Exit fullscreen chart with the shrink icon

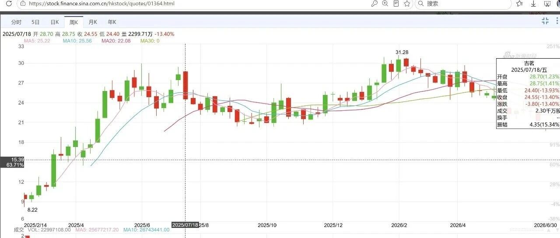[545, 21]
